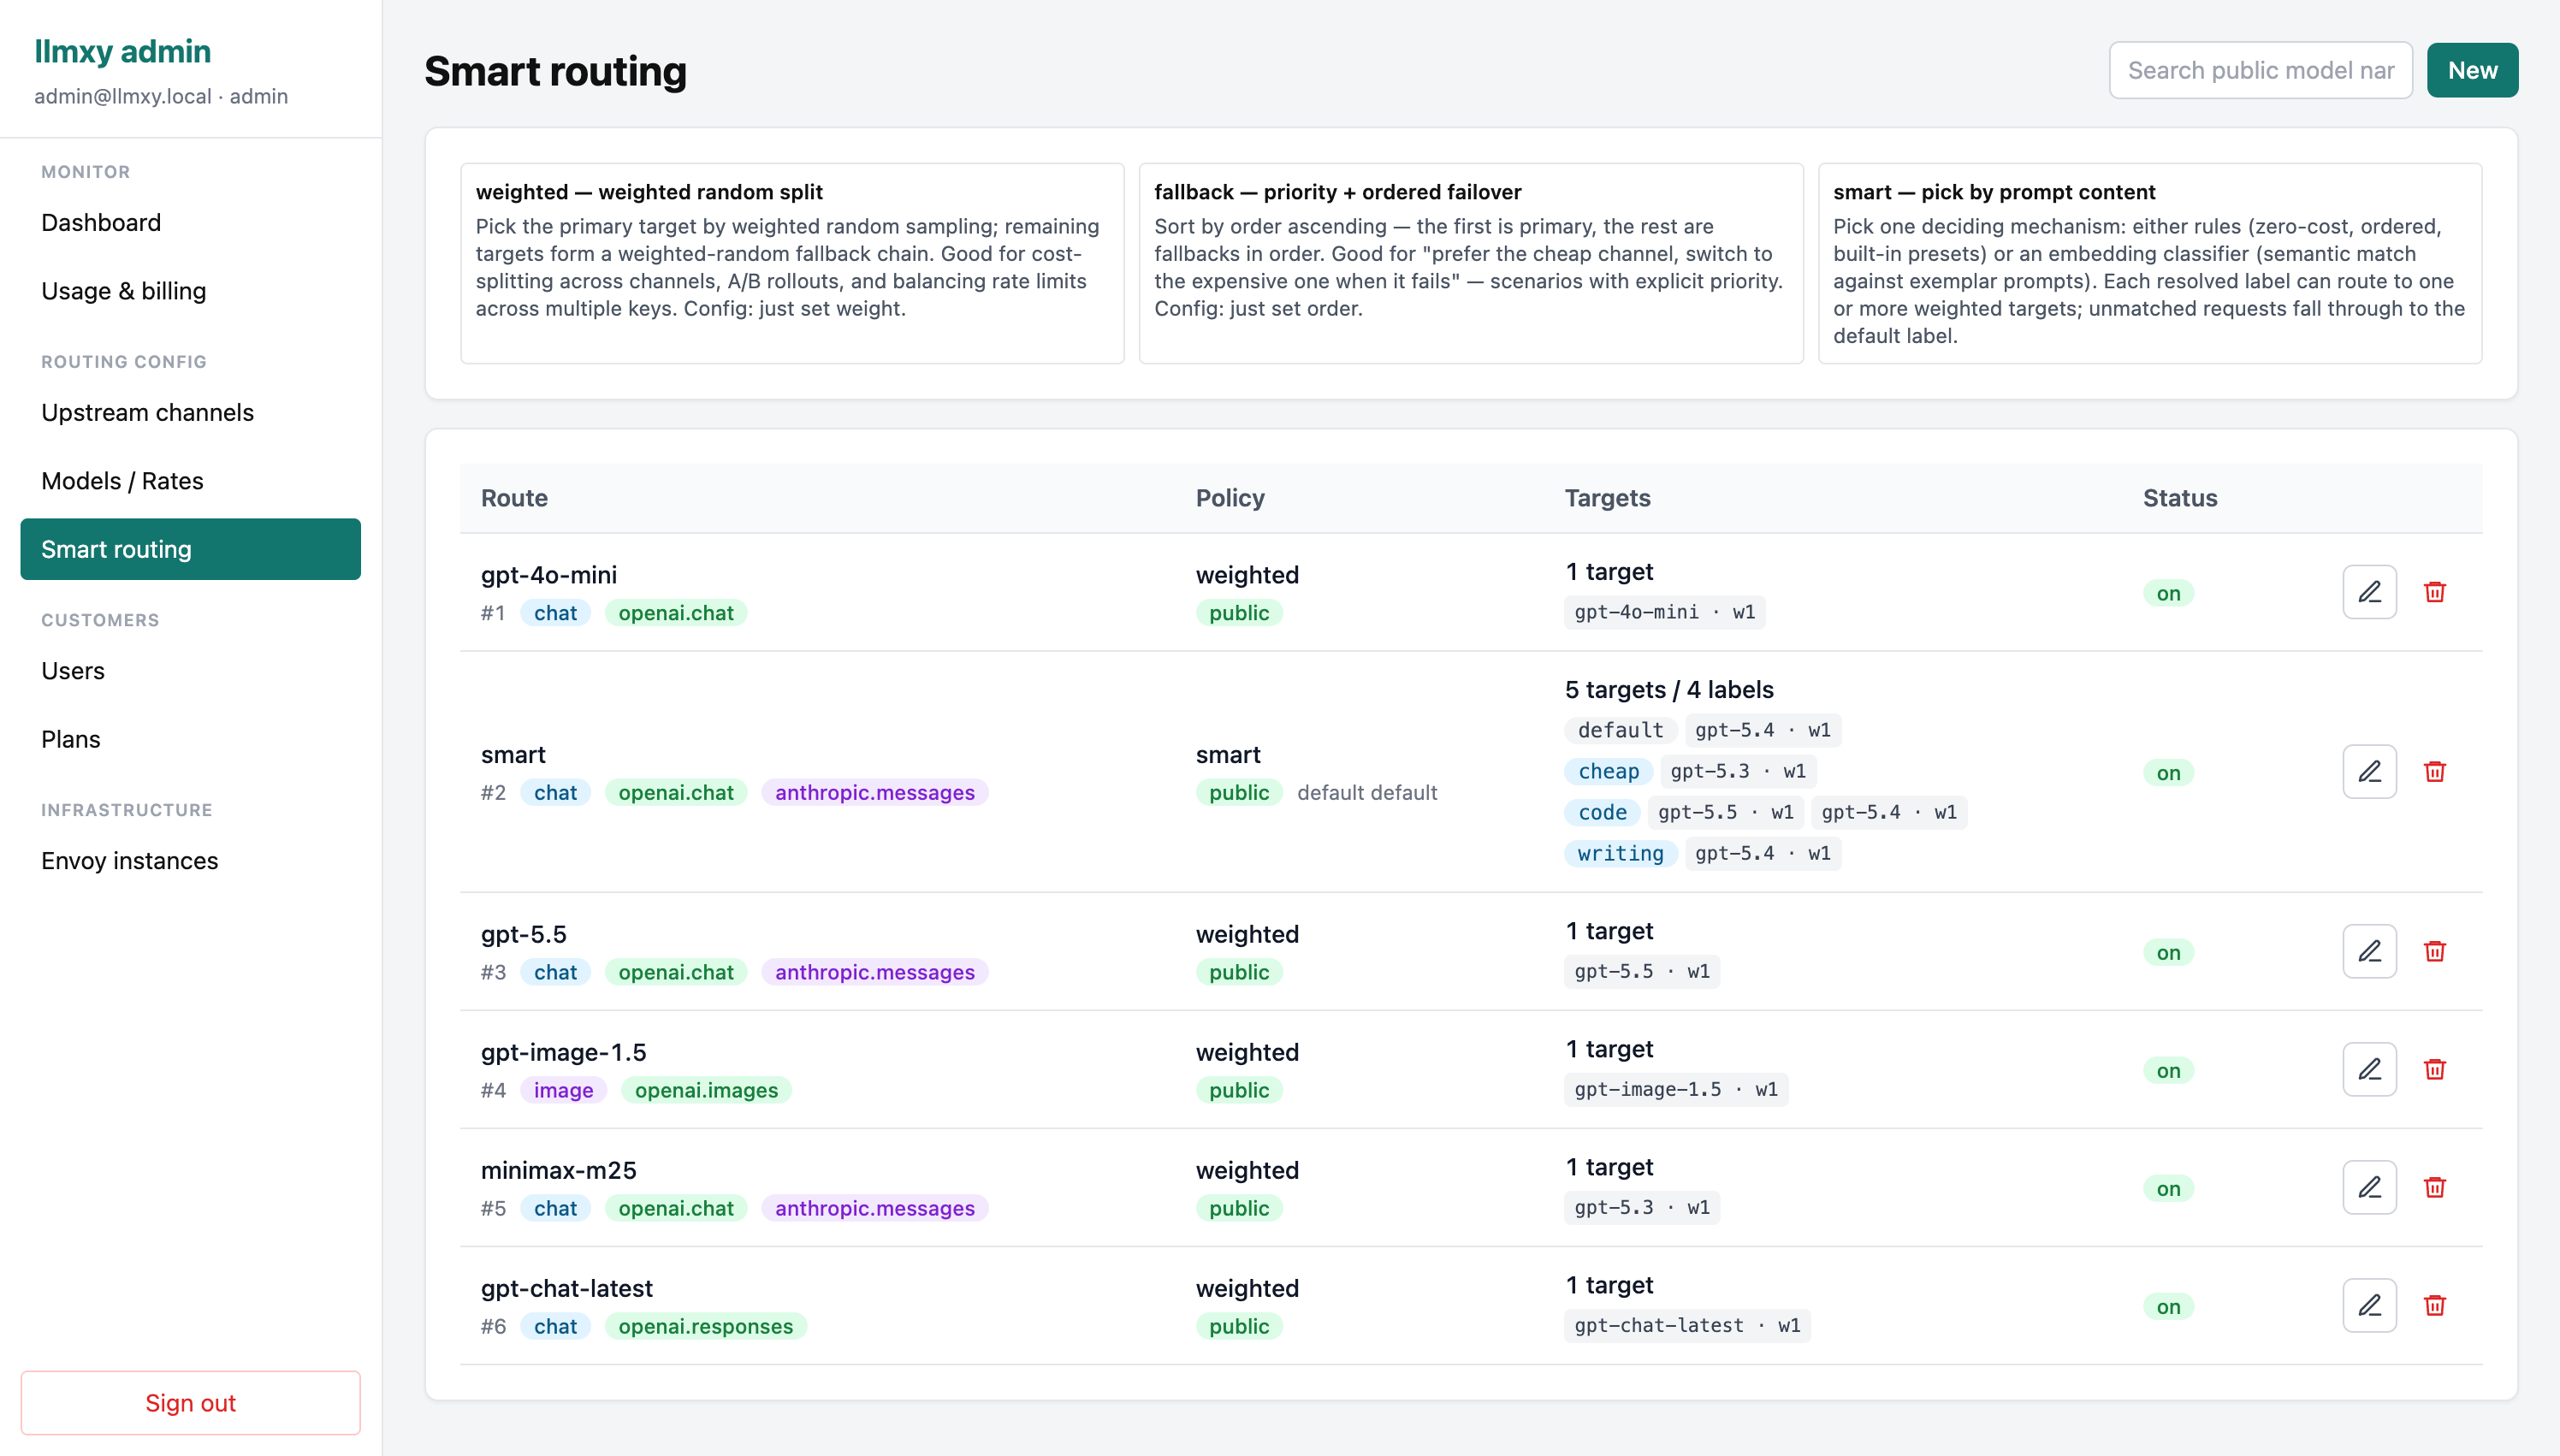
Task: Toggle the gpt-4o-mini route's on status
Action: click(x=2168, y=593)
